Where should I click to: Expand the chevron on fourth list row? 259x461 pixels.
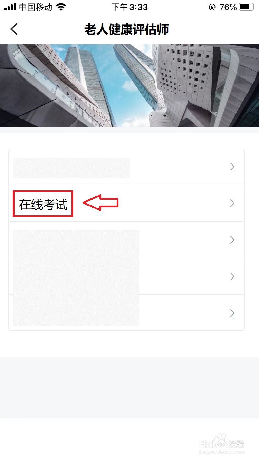coord(232,276)
